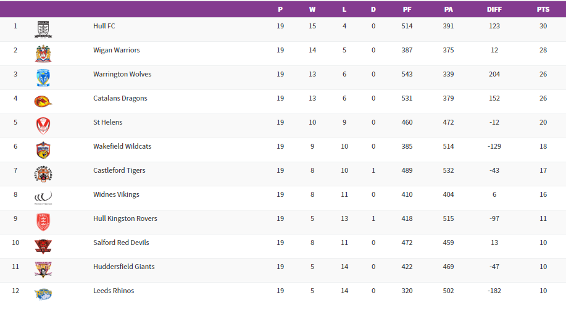Click the Widnes Vikings logo

point(43,198)
